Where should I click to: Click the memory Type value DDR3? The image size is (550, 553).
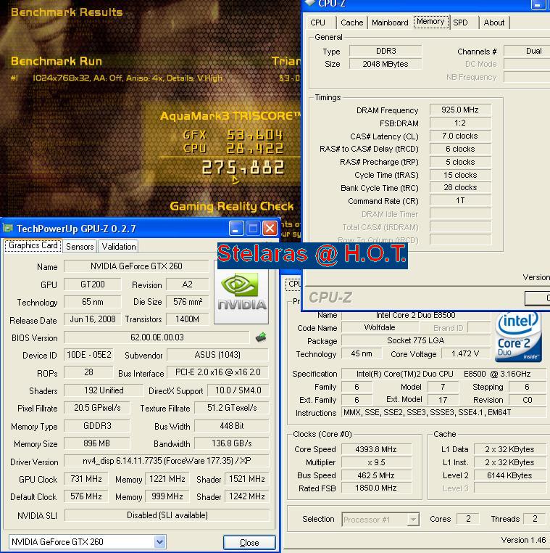pos(386,51)
